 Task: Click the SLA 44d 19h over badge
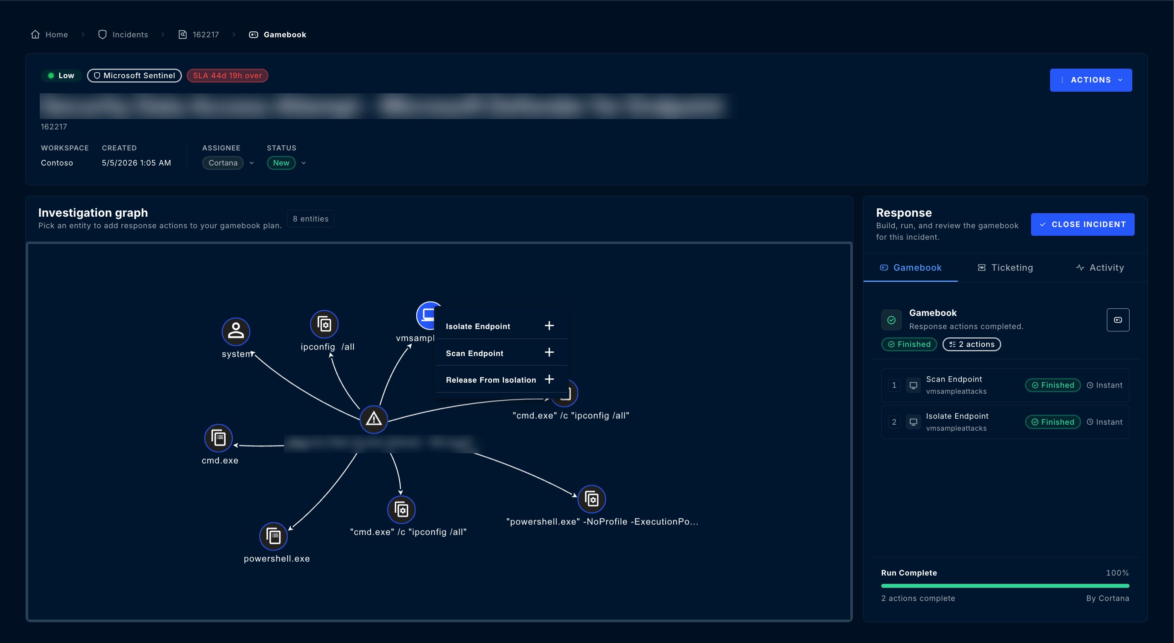pos(228,75)
